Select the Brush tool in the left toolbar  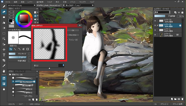point(4,6)
